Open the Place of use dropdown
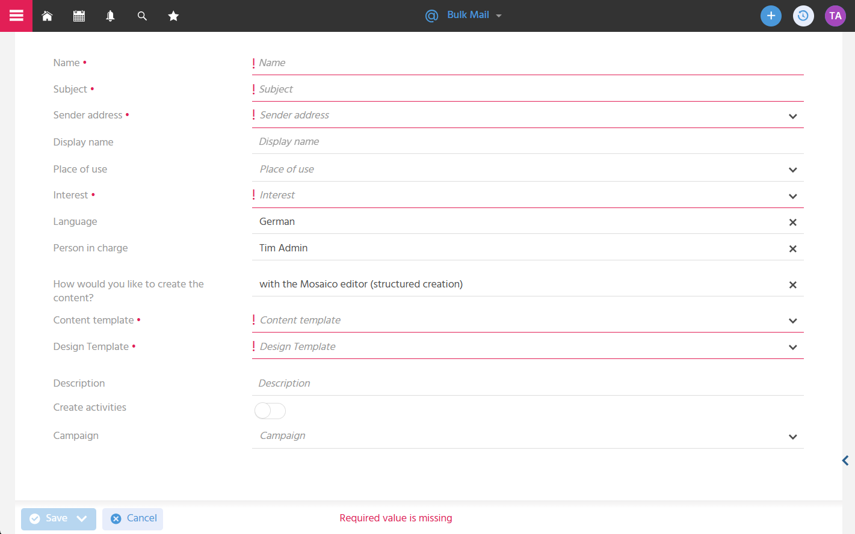855x534 pixels. coord(793,170)
